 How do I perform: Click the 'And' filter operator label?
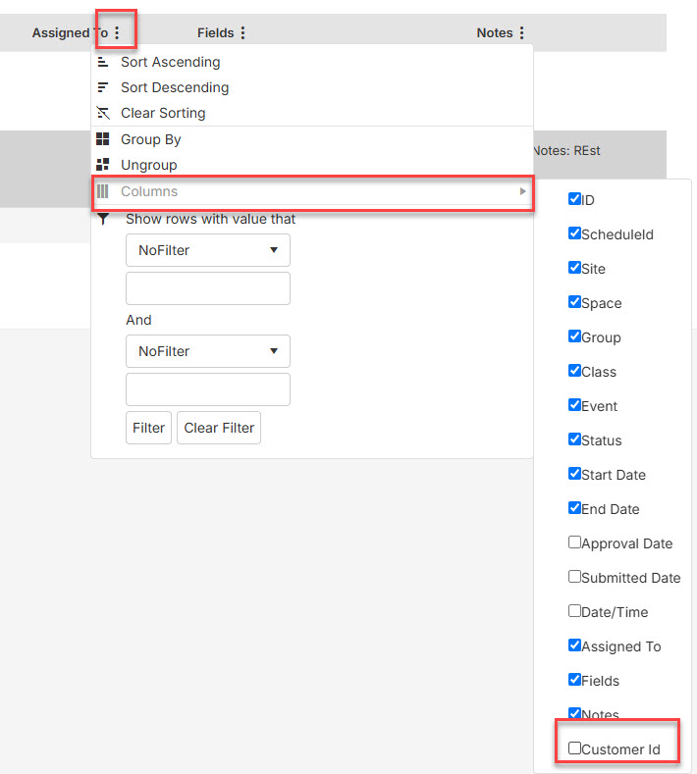click(138, 320)
